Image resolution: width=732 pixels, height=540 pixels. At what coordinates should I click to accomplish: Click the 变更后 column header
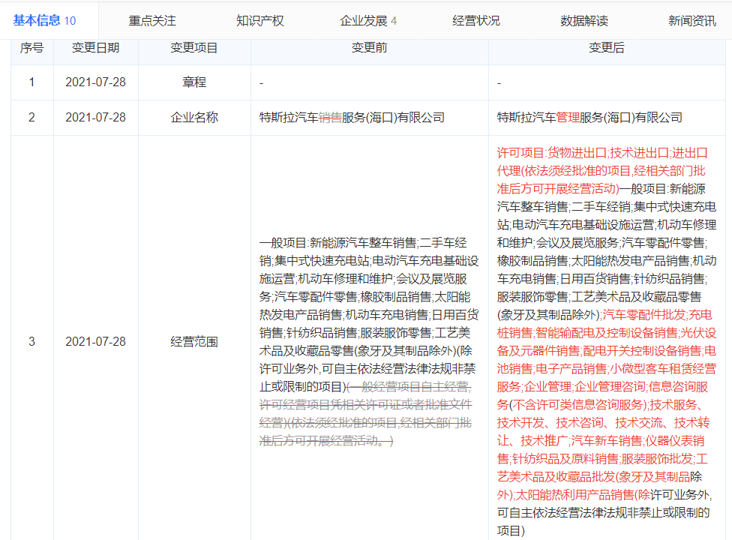coord(607,47)
